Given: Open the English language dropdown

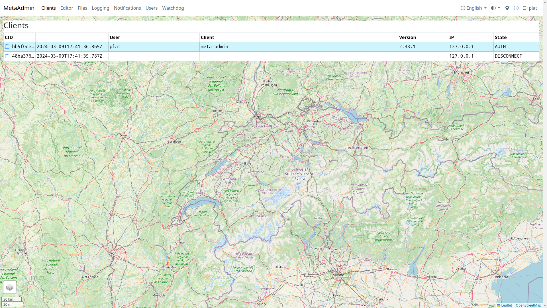Looking at the screenshot, I should tap(473, 8).
